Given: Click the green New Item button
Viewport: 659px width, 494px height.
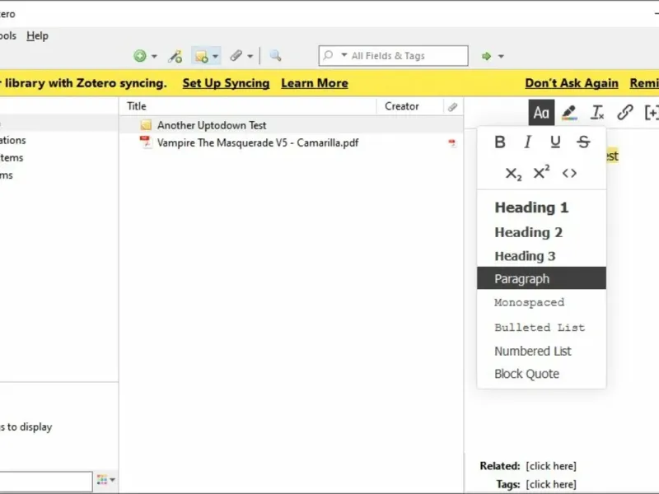Looking at the screenshot, I should click(140, 56).
